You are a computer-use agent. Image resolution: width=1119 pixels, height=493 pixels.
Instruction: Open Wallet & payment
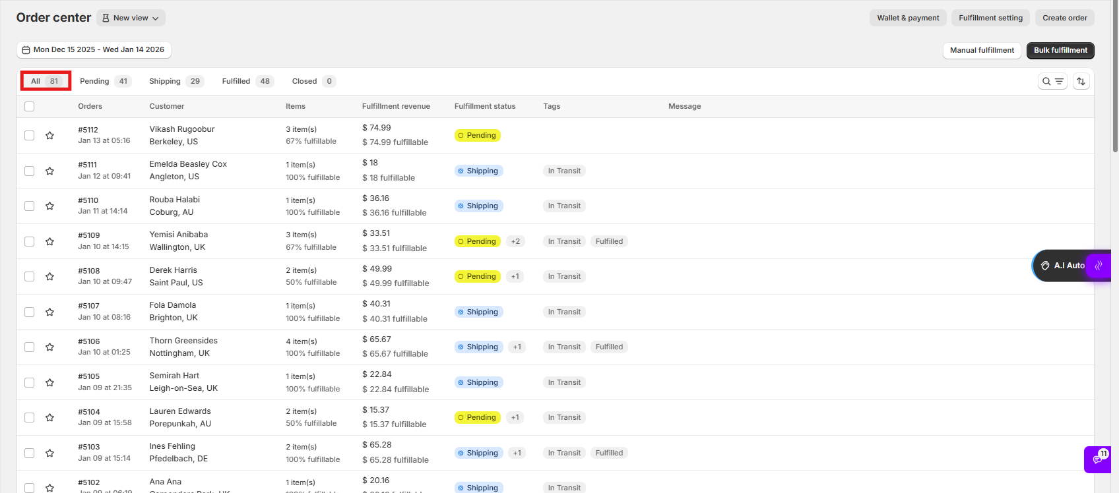pos(908,18)
